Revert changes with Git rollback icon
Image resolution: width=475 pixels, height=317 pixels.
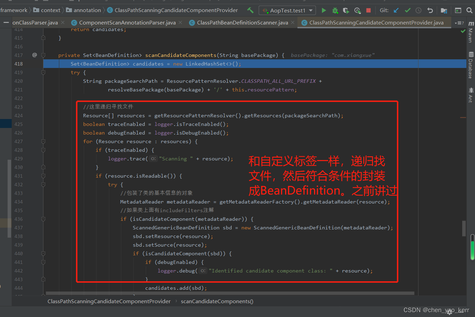(x=430, y=10)
